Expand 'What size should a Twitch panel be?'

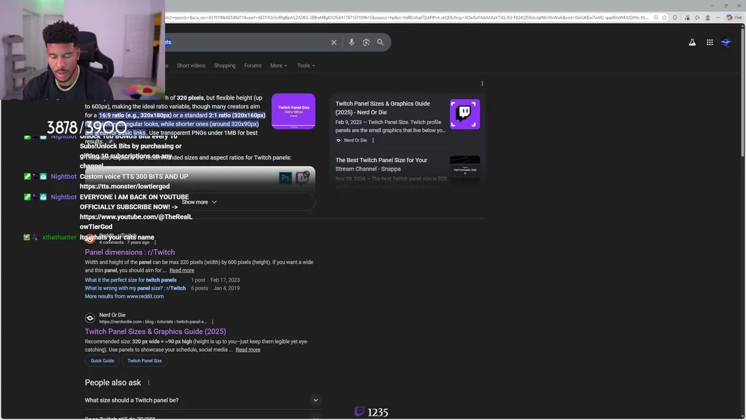click(x=202, y=400)
